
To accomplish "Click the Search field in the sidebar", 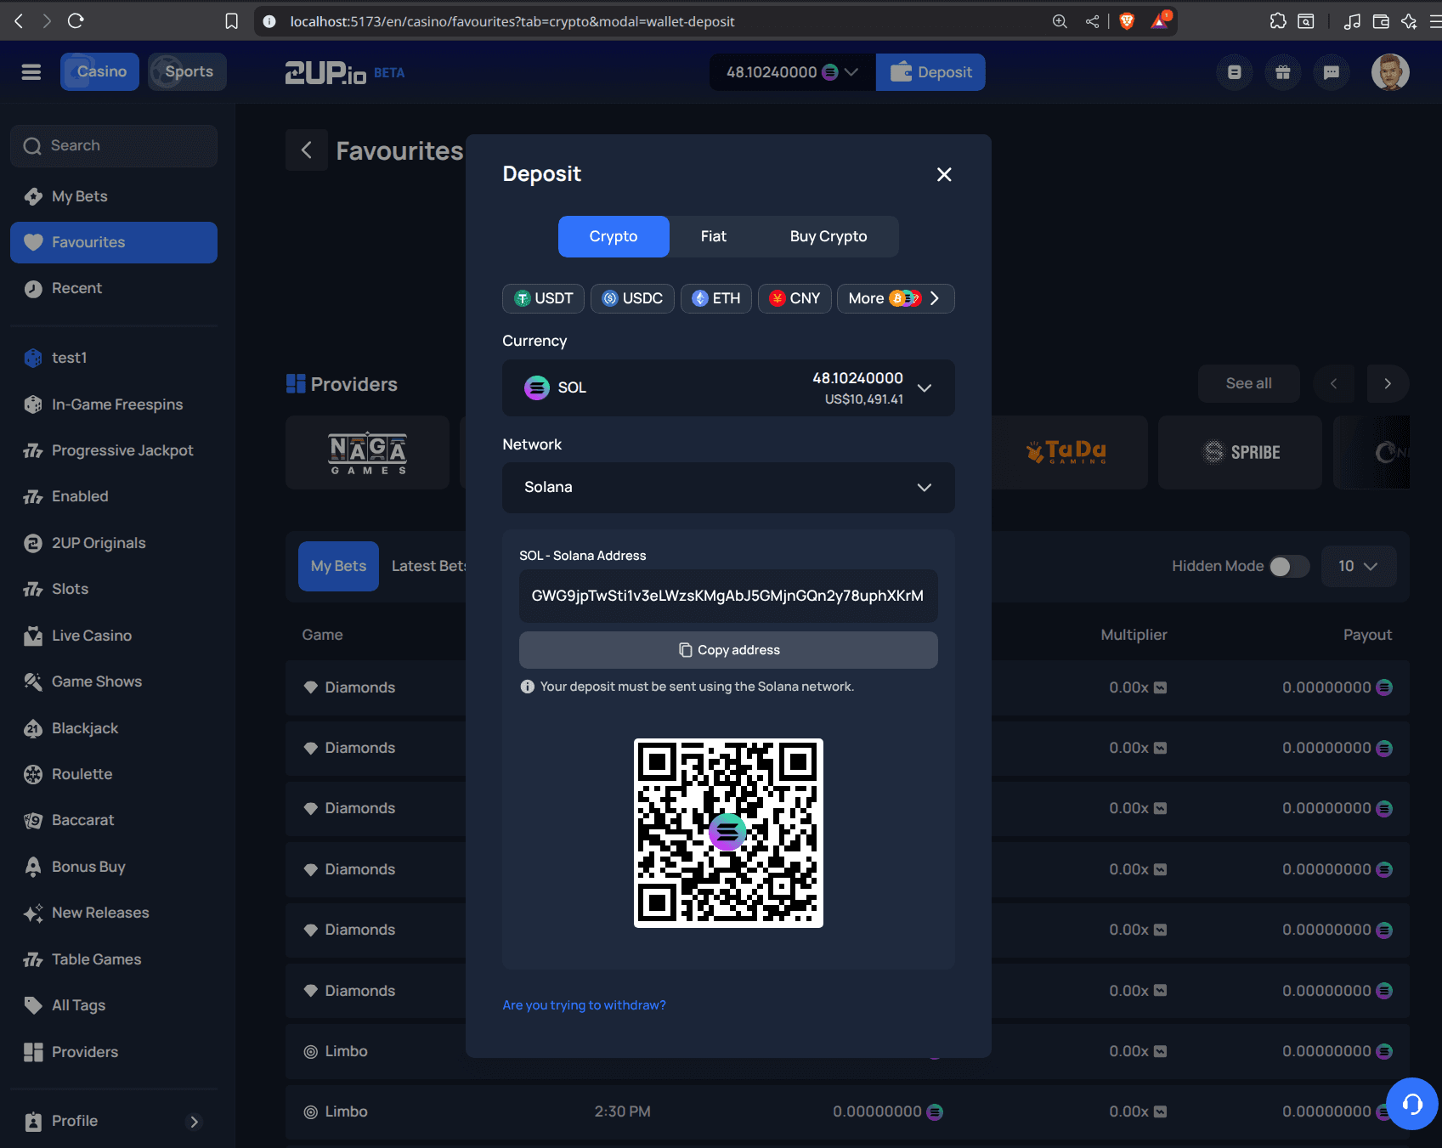I will 114,145.
